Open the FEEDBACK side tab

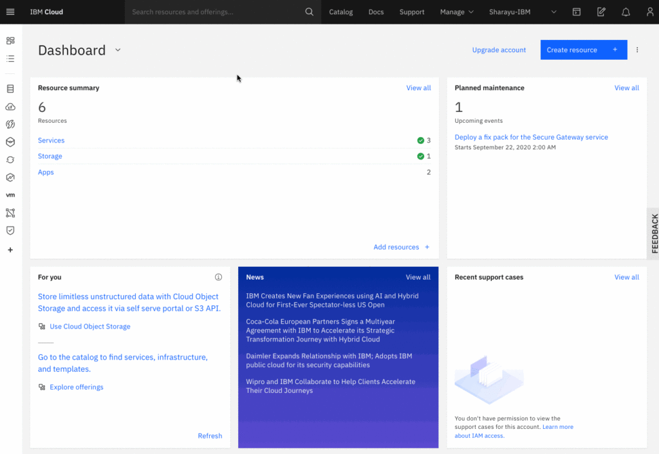tap(654, 233)
